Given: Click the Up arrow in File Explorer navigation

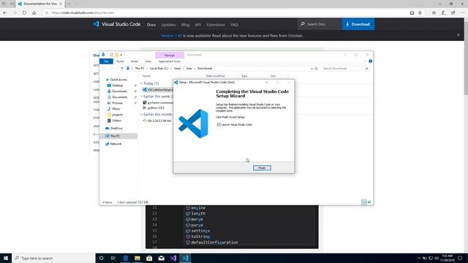Looking at the screenshot, I should pos(122,68).
